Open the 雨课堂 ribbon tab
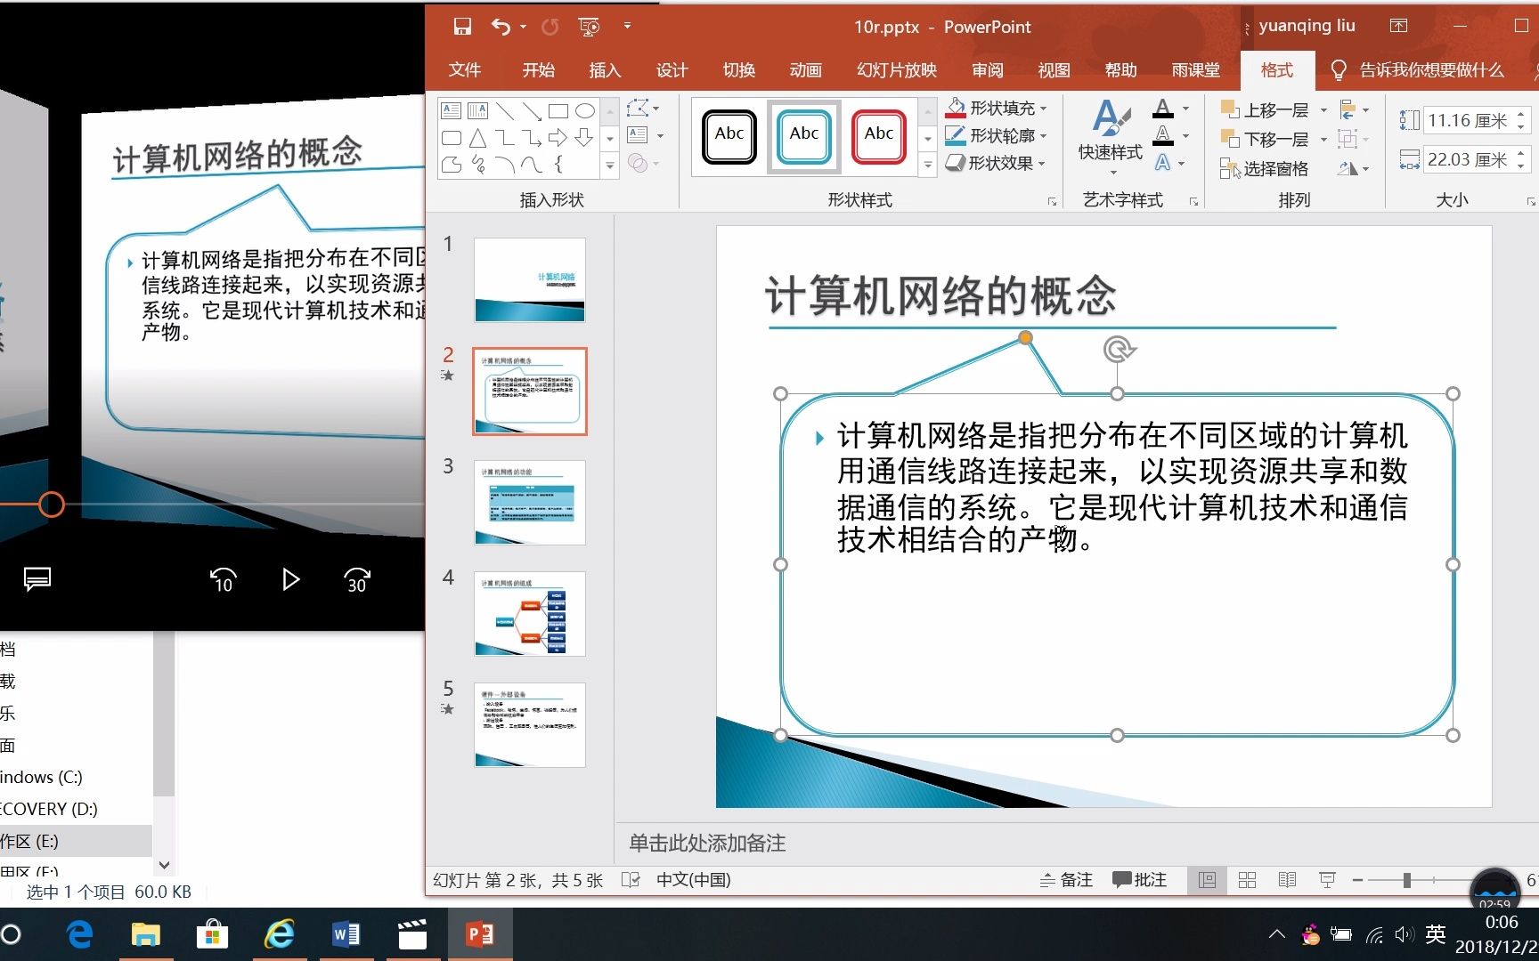 point(1195,70)
